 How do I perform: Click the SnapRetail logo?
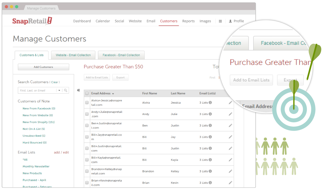coord(32,21)
